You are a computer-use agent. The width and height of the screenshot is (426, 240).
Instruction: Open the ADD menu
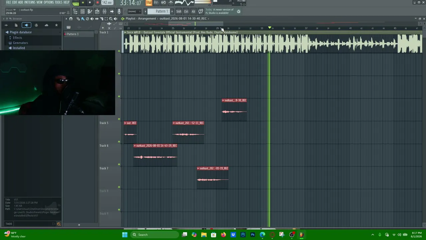[x=21, y=2]
